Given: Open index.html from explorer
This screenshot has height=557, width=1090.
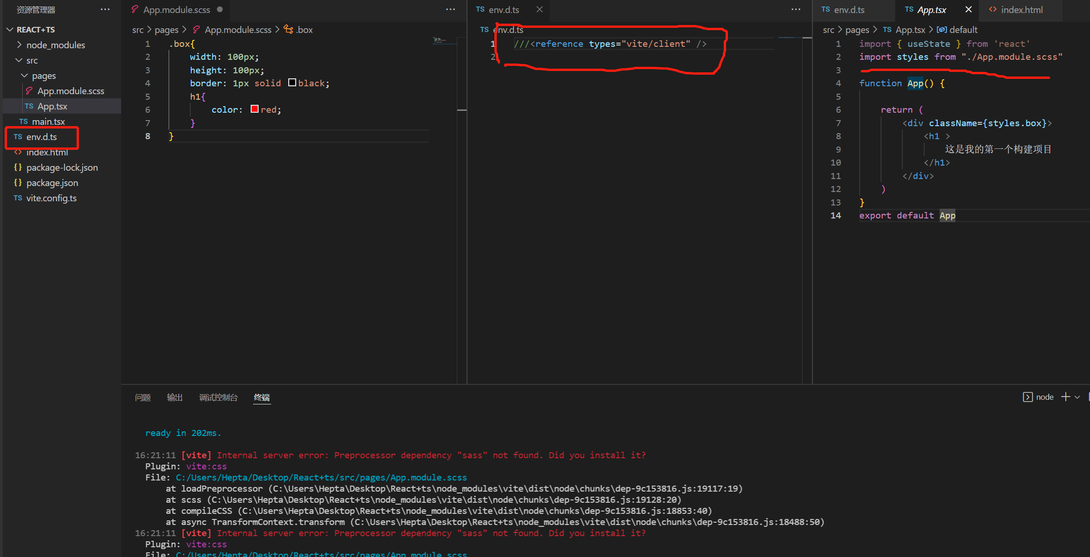Looking at the screenshot, I should [47, 152].
